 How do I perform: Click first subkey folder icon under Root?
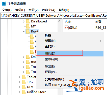click(x=32, y=37)
